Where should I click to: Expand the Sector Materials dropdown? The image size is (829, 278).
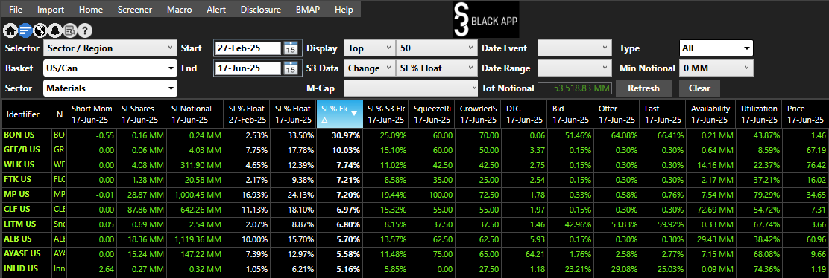pos(110,88)
